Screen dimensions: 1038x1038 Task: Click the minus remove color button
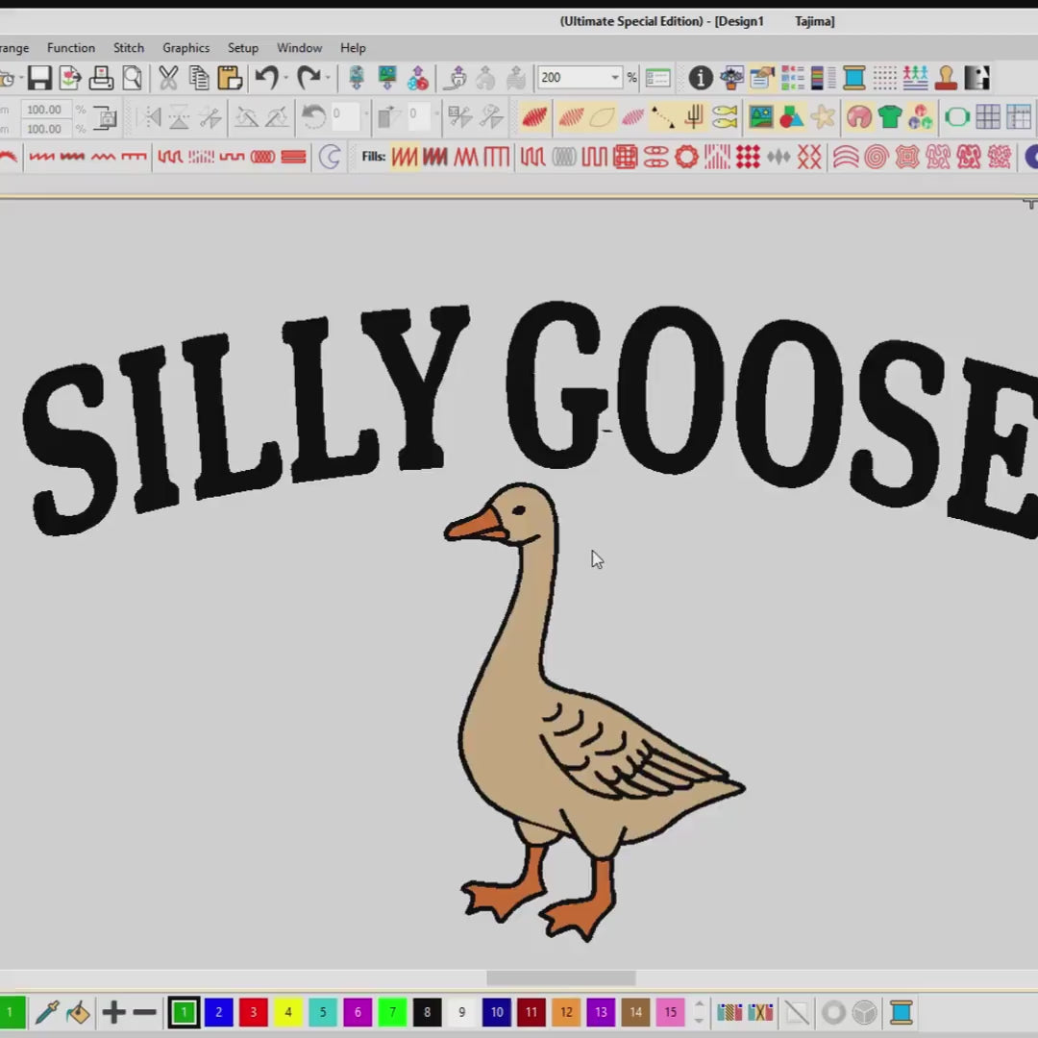coord(145,1012)
